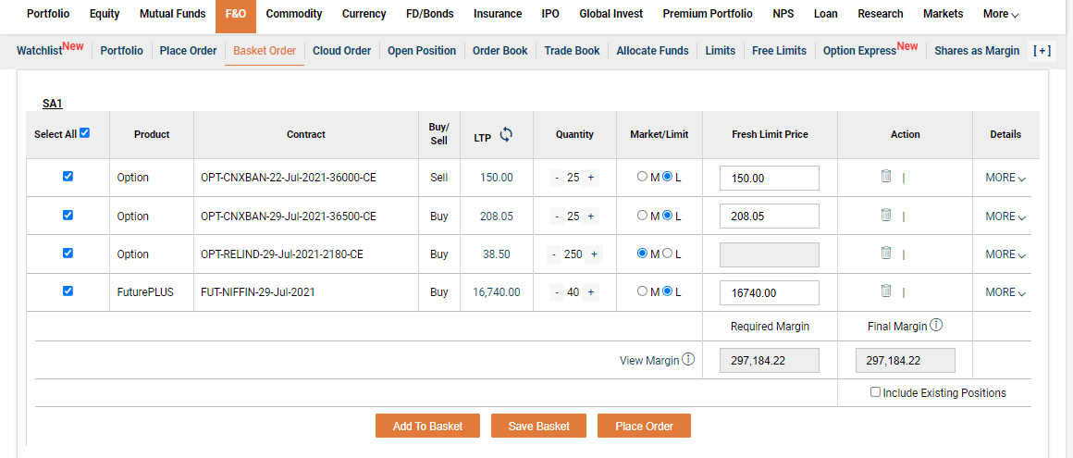Open the Commodity menu tab
Image resolution: width=1073 pixels, height=458 pixels.
[294, 14]
